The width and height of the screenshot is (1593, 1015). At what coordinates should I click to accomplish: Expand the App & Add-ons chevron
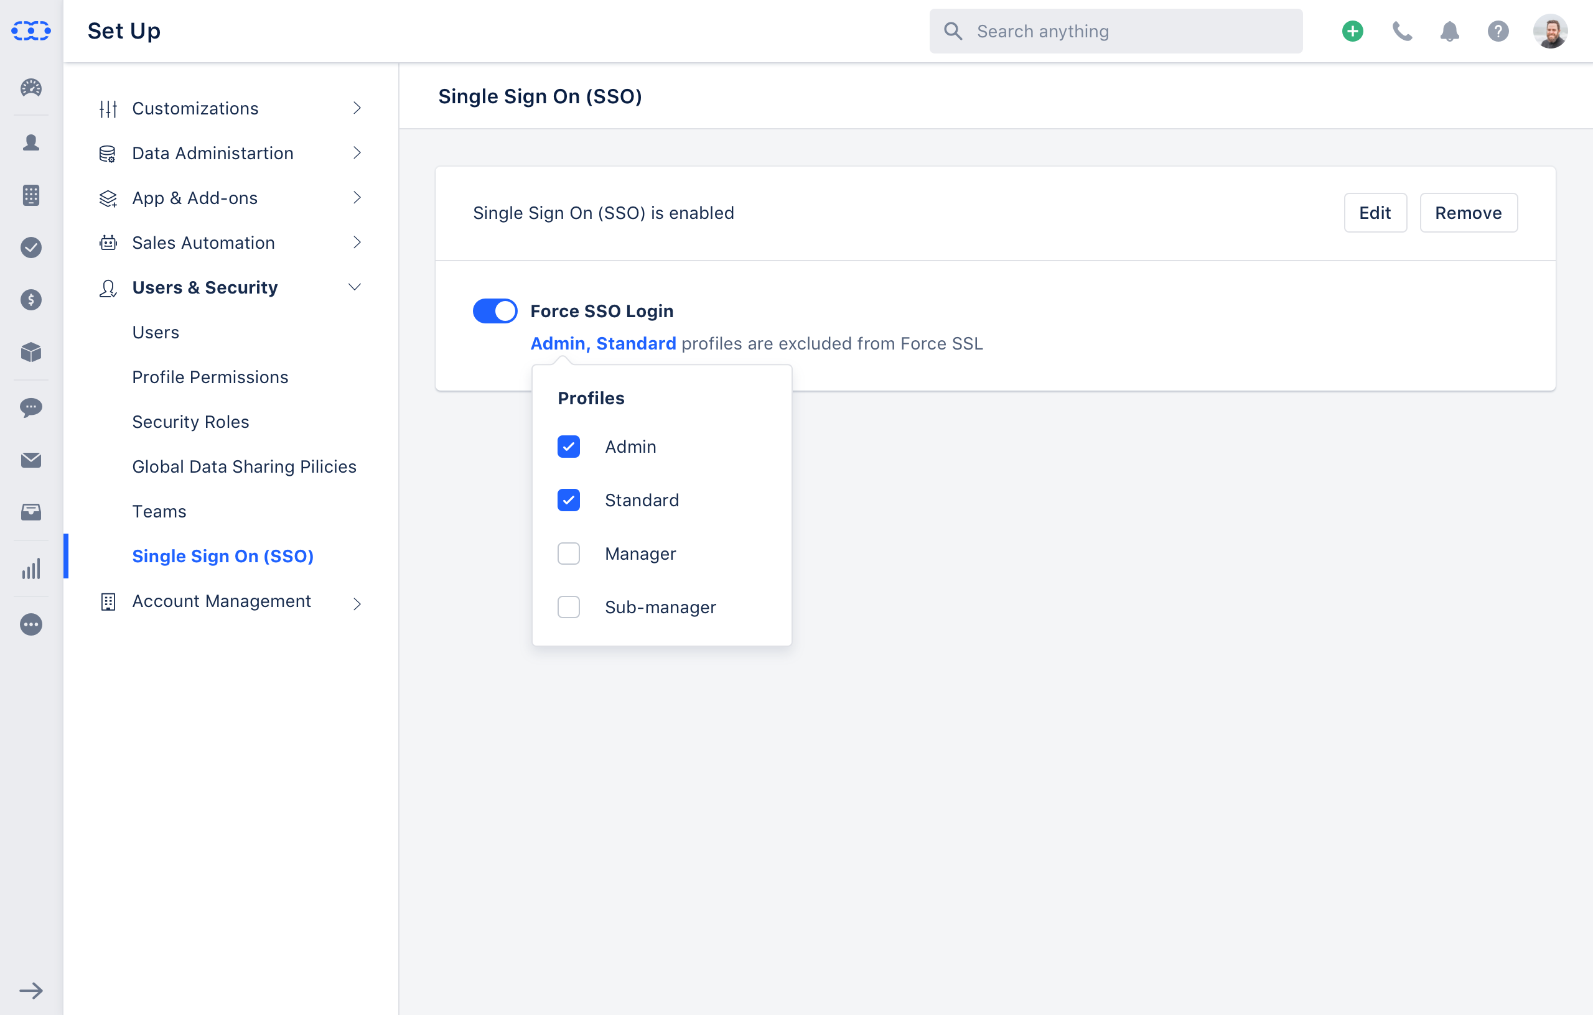(357, 197)
